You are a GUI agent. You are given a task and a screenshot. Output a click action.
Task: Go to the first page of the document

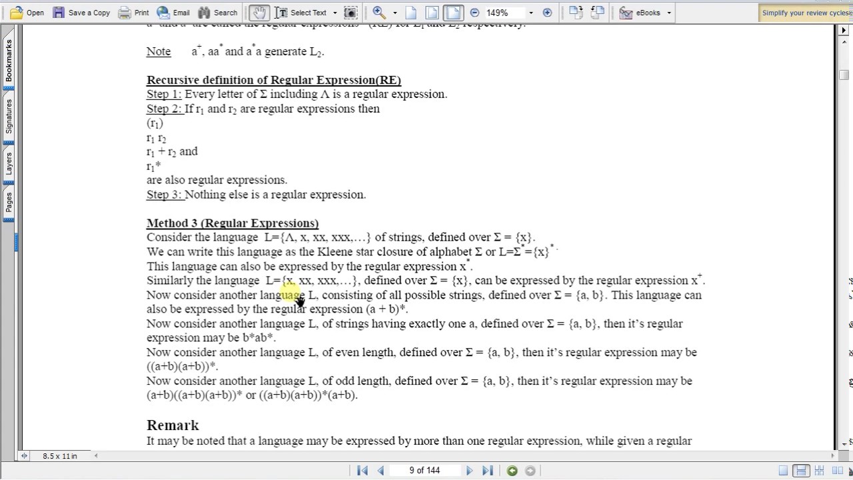tap(363, 471)
